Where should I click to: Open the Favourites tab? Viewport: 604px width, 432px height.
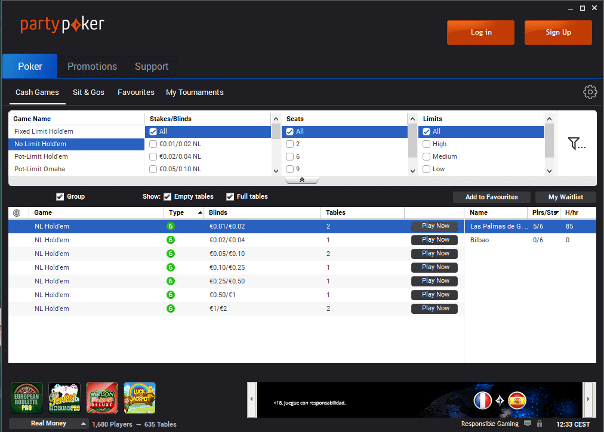tap(136, 92)
